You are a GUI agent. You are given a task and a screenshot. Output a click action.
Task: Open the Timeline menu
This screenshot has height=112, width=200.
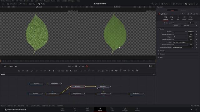(27, 1)
